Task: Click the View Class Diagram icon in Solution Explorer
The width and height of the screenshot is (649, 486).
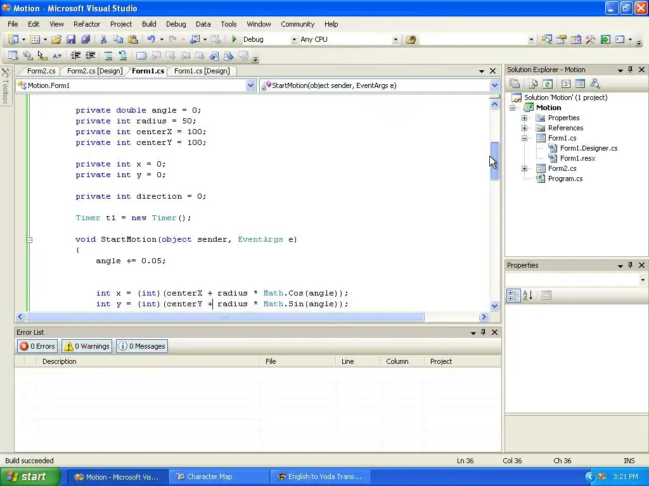Action: (594, 84)
